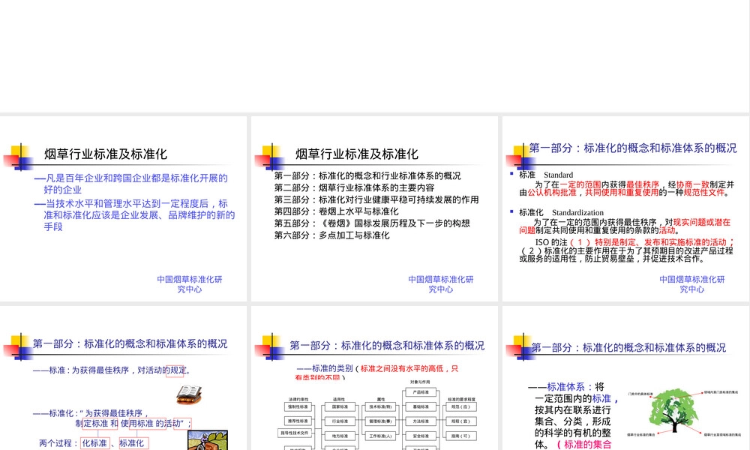Click chart box 强制性标准
The width and height of the screenshot is (750, 450).
[x=298, y=407]
